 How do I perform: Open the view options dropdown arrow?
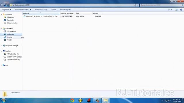click(172, 10)
